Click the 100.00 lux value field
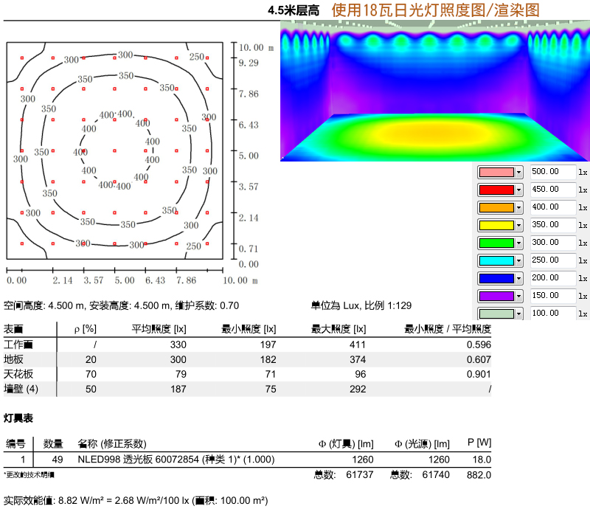590x509 pixels. [552, 314]
